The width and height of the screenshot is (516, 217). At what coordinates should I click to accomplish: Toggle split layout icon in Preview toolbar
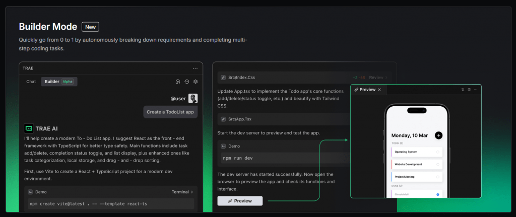click(469, 90)
